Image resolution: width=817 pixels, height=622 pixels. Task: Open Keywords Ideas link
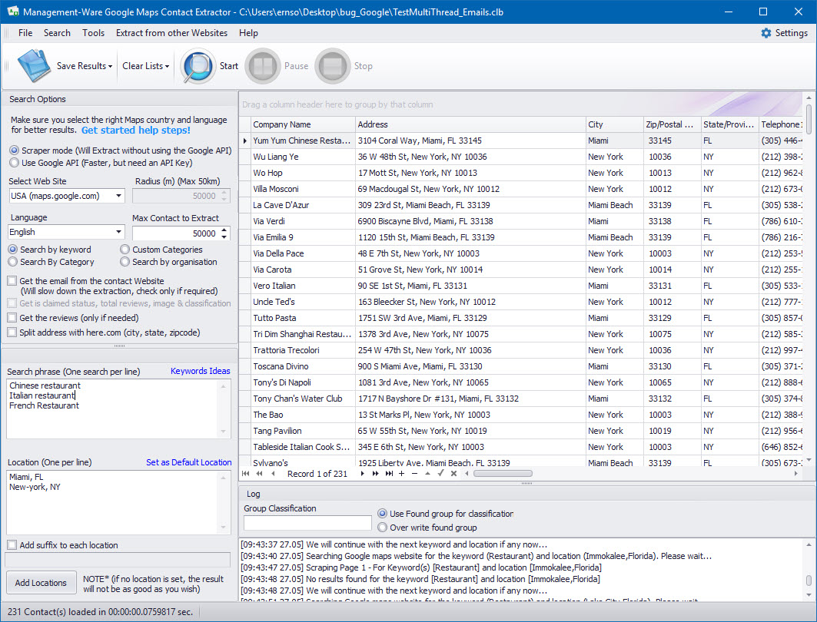(x=201, y=371)
